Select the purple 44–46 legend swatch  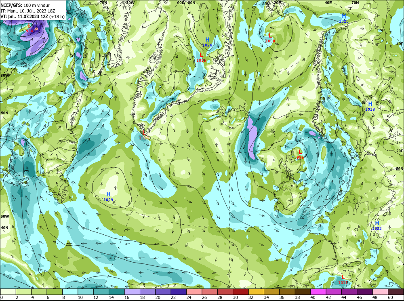pos(349,292)
